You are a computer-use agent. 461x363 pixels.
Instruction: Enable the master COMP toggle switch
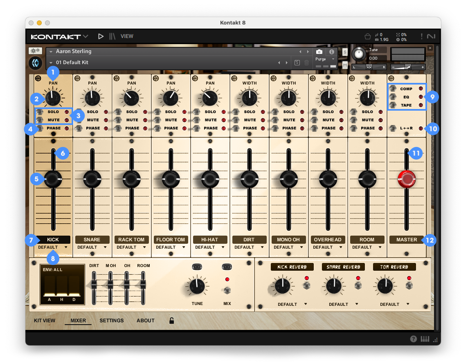tap(393, 89)
